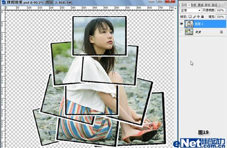Open the 样式 tab before 路径
The width and height of the screenshot is (227, 148).
point(208,5)
